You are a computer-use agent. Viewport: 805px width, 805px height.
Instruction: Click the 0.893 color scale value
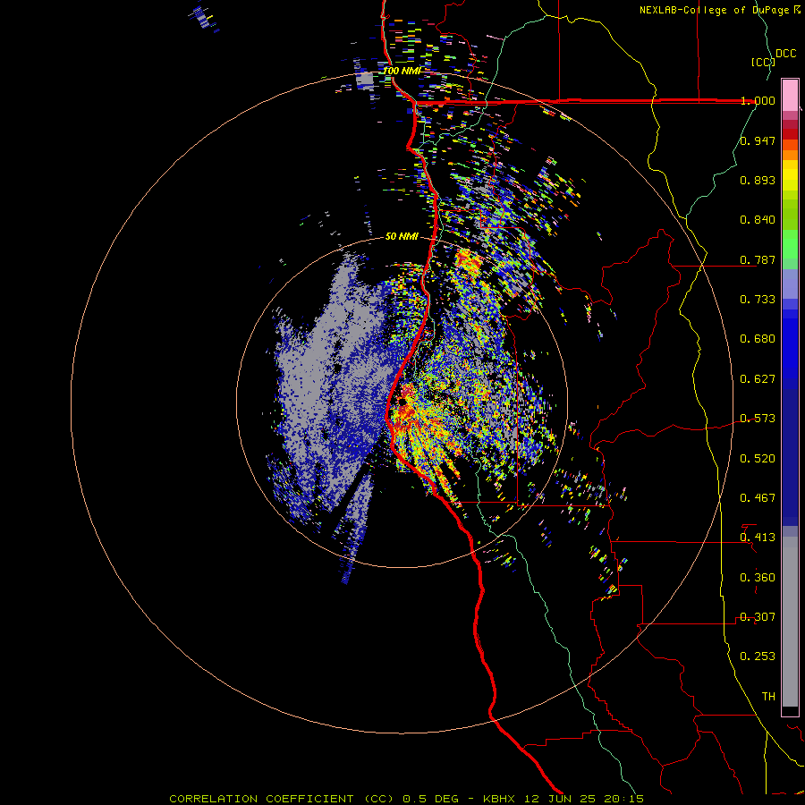758,180
